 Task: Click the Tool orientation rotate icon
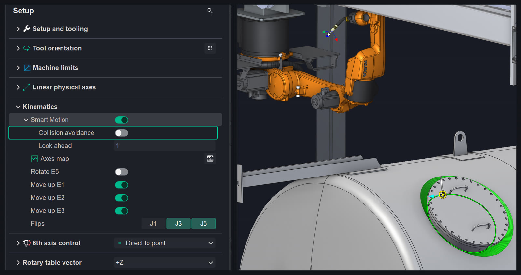[x=27, y=48]
